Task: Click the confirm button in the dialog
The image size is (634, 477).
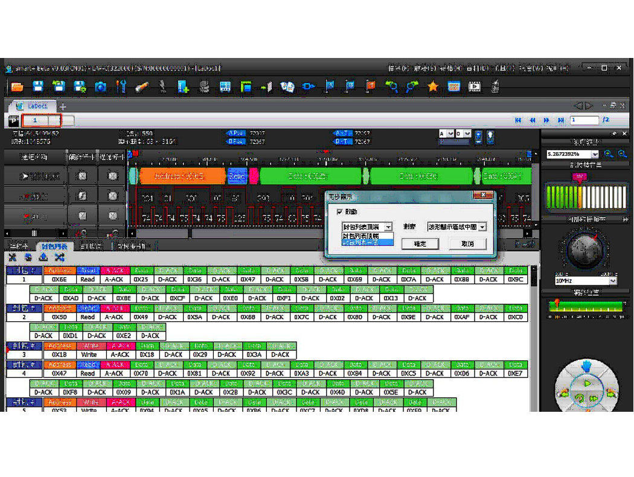Action: click(x=420, y=243)
